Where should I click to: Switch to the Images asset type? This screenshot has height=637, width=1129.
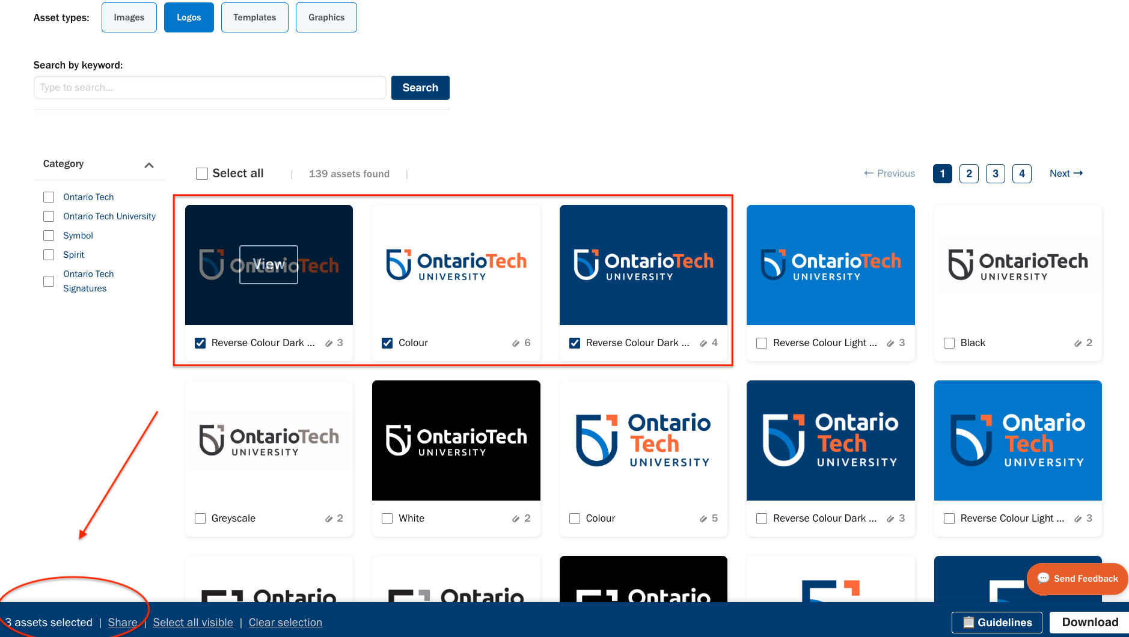[129, 17]
